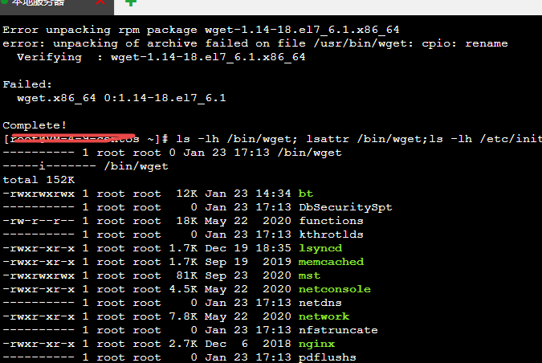Click the DbSecuritySpt entry in listing

(x=345, y=207)
